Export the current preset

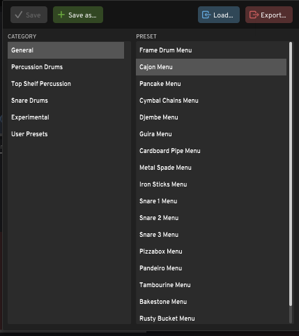pyautogui.click(x=269, y=15)
